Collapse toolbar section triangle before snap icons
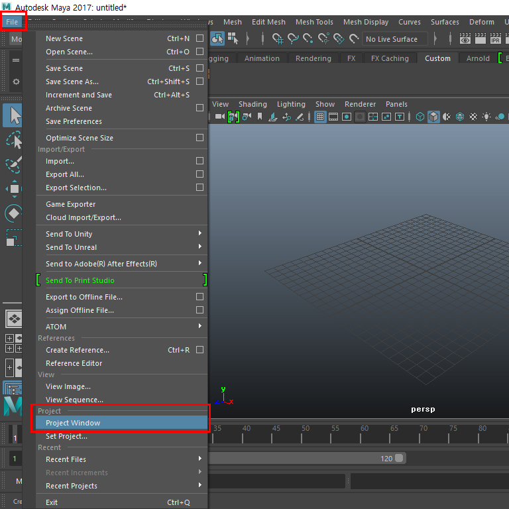The width and height of the screenshot is (509, 509). (x=248, y=38)
